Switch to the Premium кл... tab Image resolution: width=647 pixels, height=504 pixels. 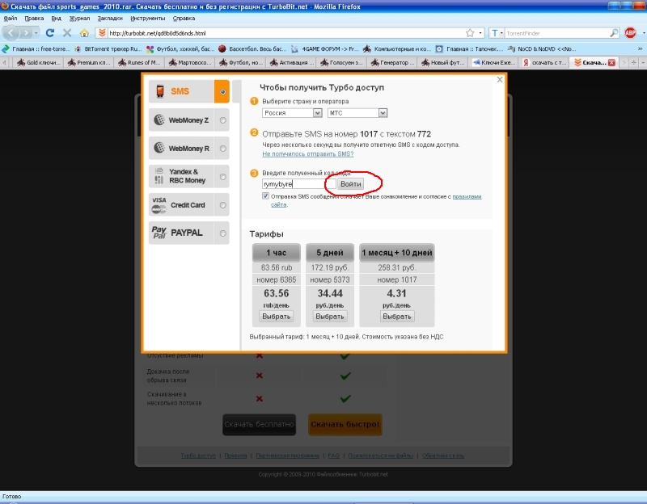[x=89, y=63]
